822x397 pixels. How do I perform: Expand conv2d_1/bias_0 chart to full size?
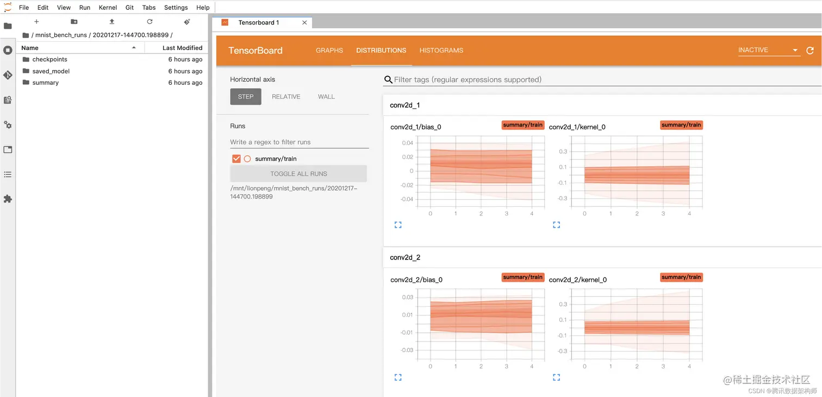coord(398,225)
